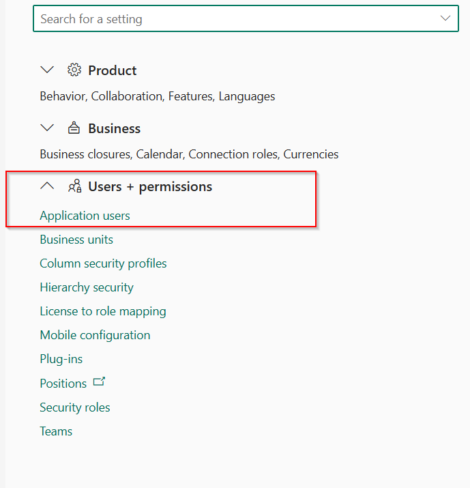The width and height of the screenshot is (470, 488).
Task: Go to Hierarchy security
Action: pyautogui.click(x=87, y=287)
